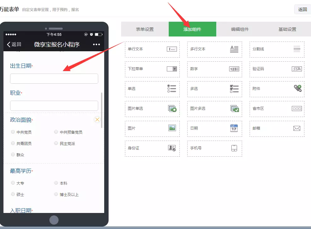Image resolution: width=311 pixels, height=229 pixels.
Task: Insert a 分割线 divider component
Action: [x=276, y=49]
